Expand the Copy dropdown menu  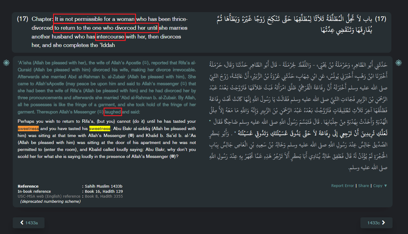pyautogui.click(x=380, y=186)
